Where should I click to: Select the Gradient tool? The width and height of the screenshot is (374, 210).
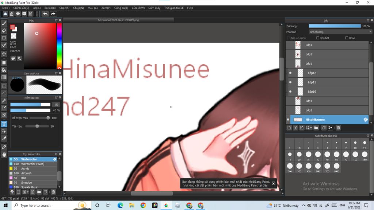(x=4, y=77)
